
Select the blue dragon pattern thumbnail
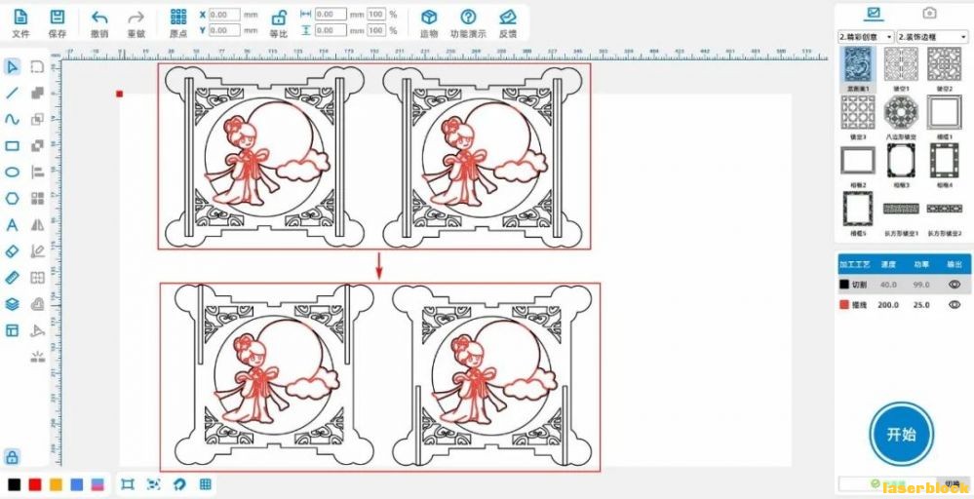pyautogui.click(x=858, y=66)
